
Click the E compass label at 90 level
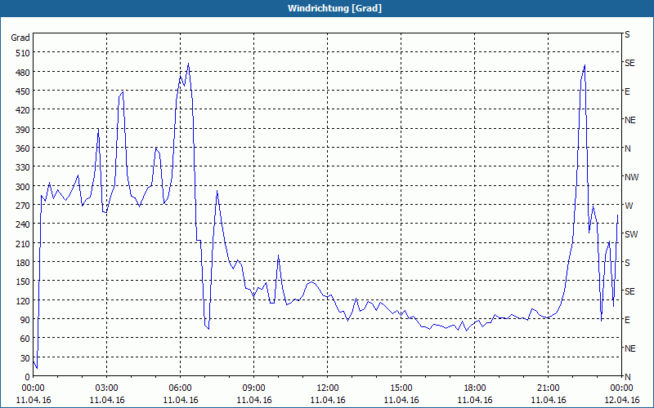627,320
